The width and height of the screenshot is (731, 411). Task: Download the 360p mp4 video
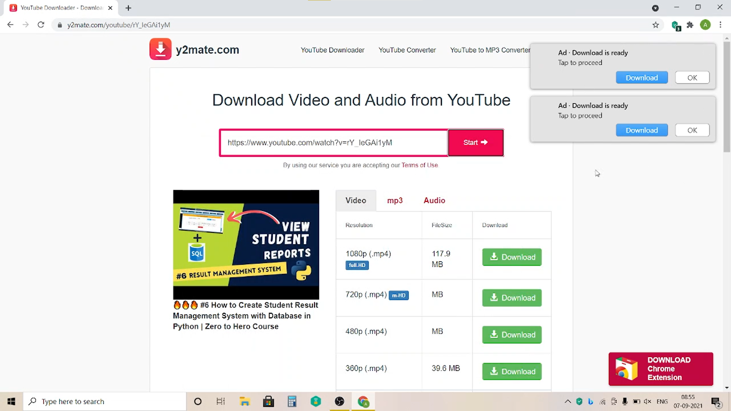point(512,372)
